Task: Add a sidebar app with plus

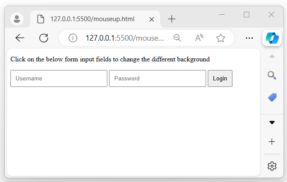Action: coord(272,142)
